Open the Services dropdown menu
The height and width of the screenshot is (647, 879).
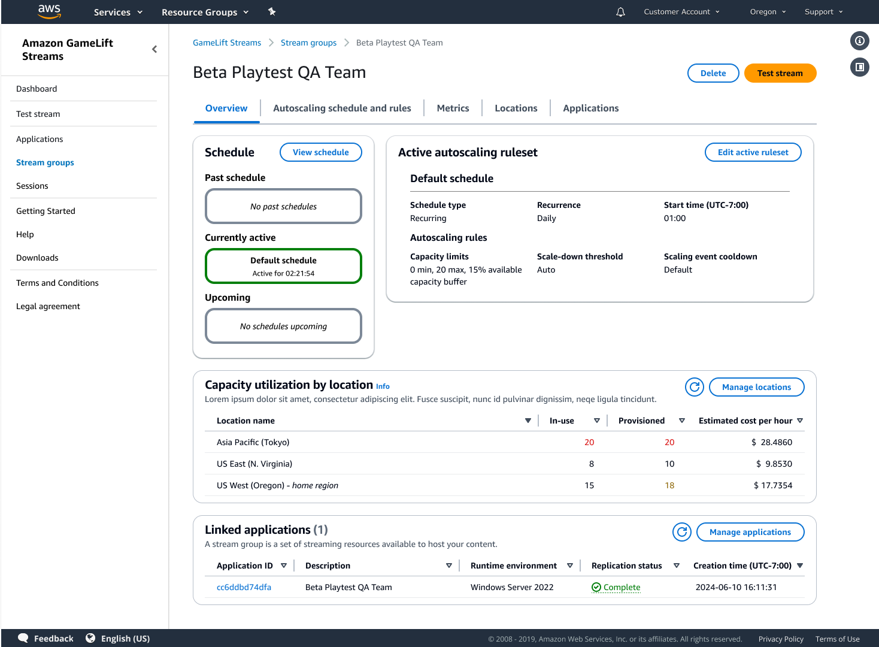[x=118, y=12]
